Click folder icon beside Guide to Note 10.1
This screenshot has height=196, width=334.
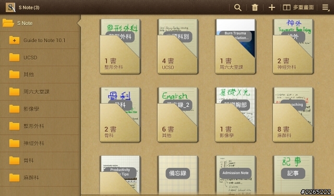pos(14,40)
